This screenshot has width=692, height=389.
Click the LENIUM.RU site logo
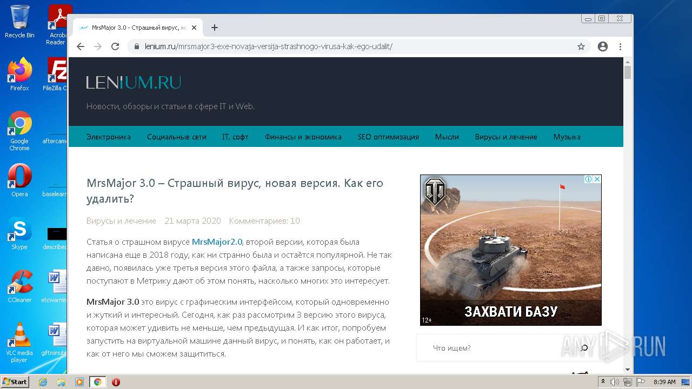pyautogui.click(x=134, y=83)
